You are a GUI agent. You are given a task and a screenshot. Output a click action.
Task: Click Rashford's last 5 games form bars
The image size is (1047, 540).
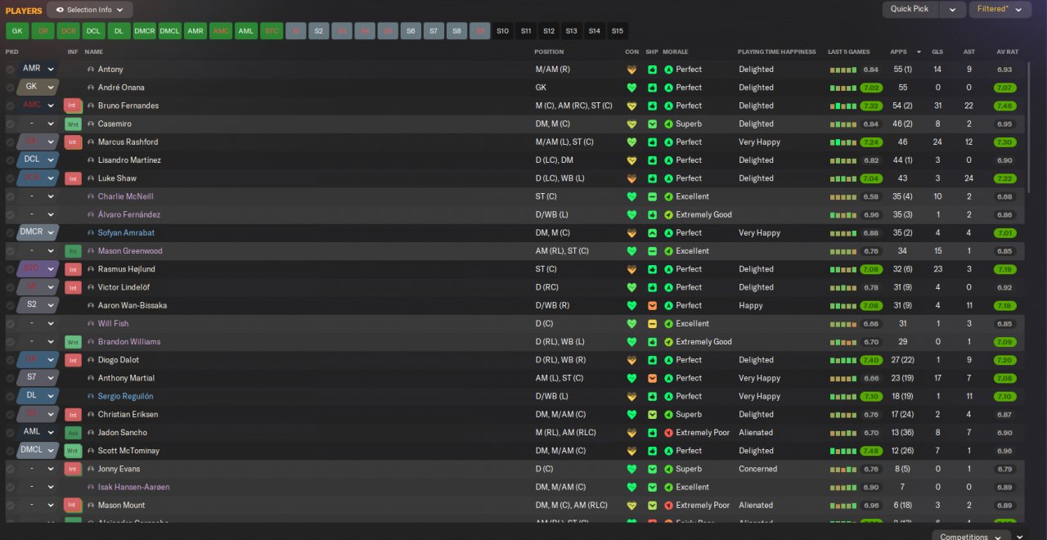843,142
